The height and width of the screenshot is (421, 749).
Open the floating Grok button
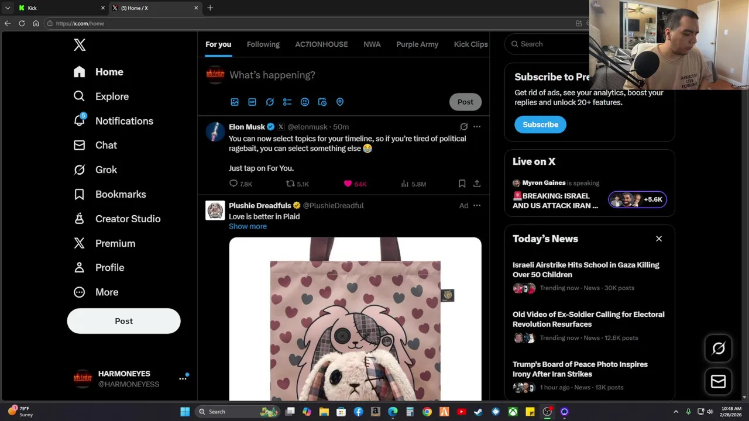tap(719, 349)
